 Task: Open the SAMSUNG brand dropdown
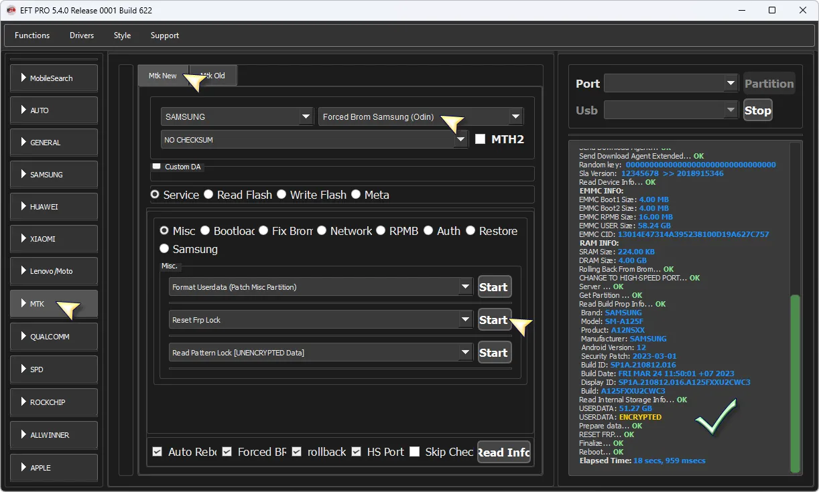(x=237, y=116)
